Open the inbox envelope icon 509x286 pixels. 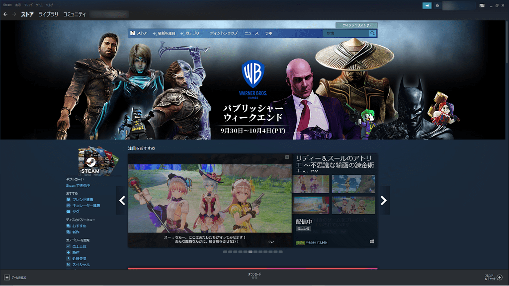pos(437,5)
